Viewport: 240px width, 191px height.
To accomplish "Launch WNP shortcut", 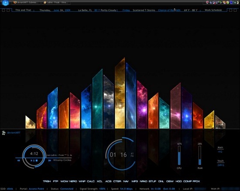I will 82,181.
